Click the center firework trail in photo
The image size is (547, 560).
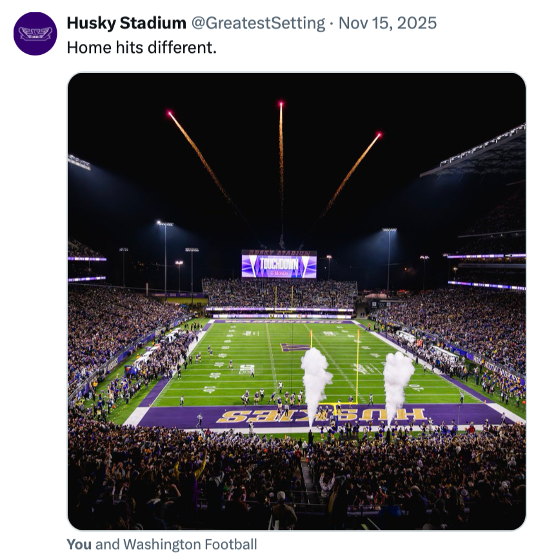point(281,161)
